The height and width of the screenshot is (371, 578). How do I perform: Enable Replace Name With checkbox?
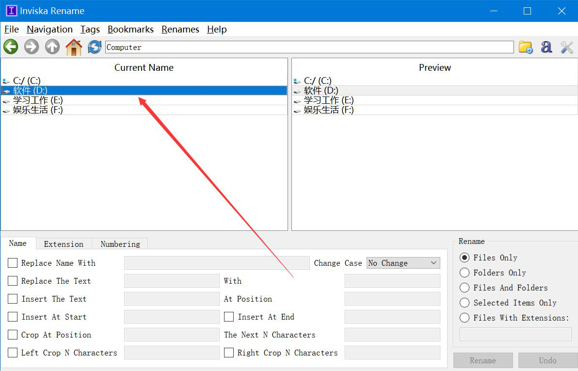point(13,263)
